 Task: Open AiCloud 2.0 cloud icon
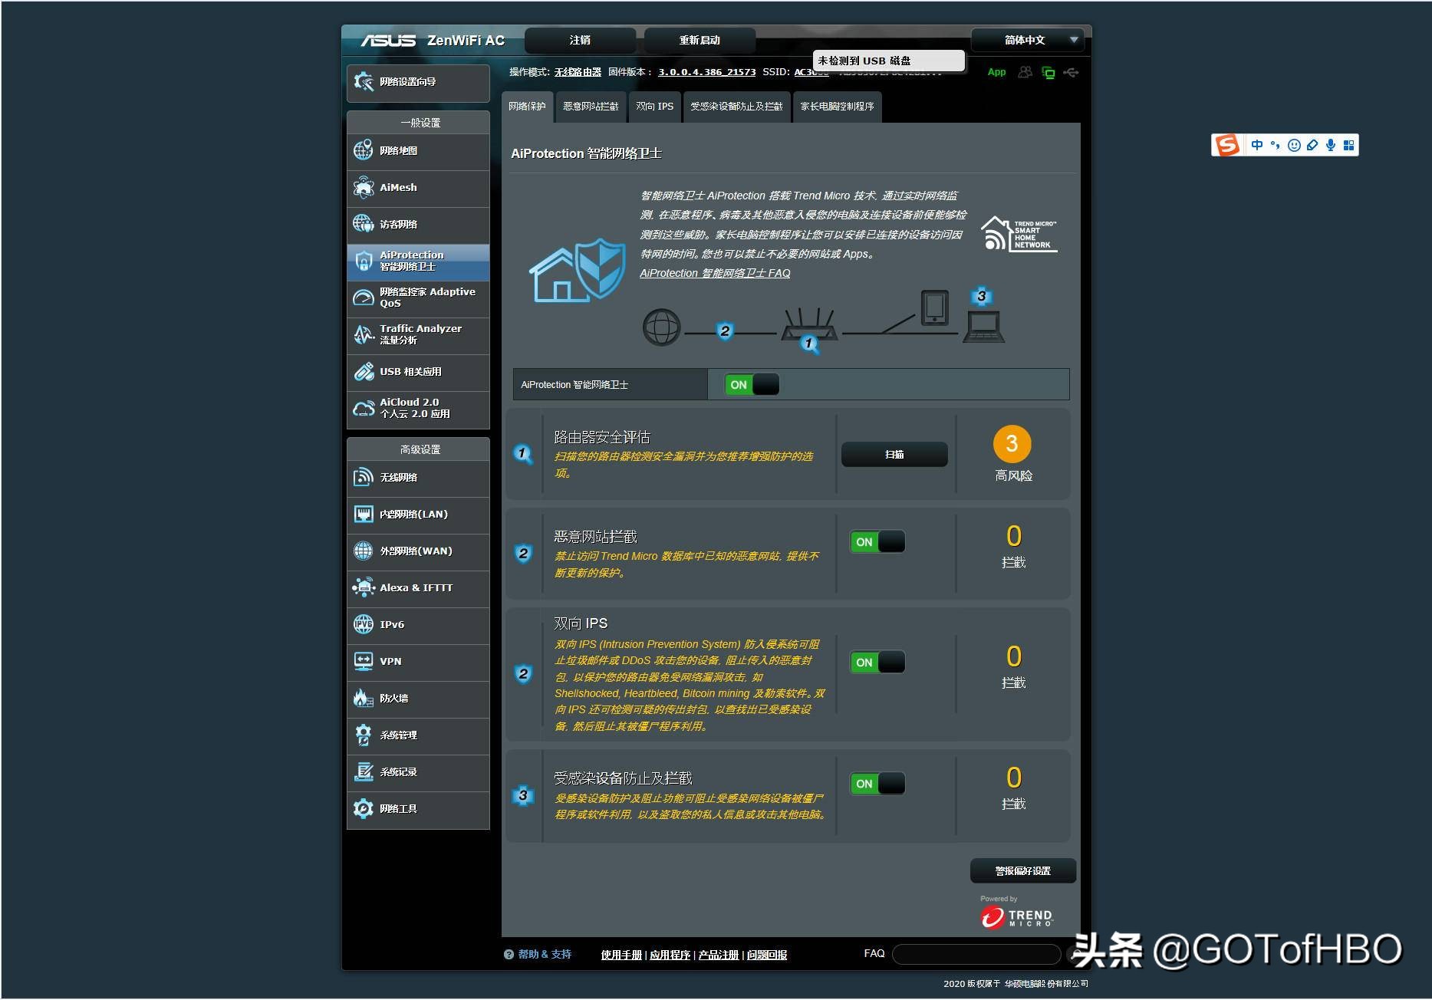tap(364, 408)
